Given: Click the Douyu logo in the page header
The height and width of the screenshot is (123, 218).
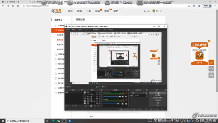Looking at the screenshot, I should 56,11.
